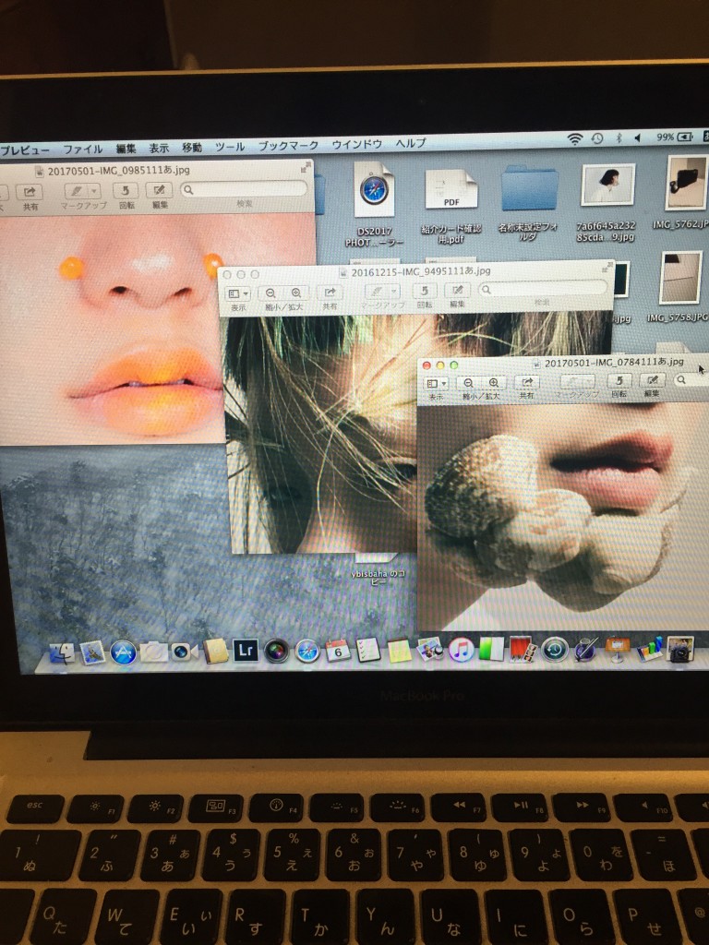
Task: Open the ブックマーク menu
Action: coord(288,146)
